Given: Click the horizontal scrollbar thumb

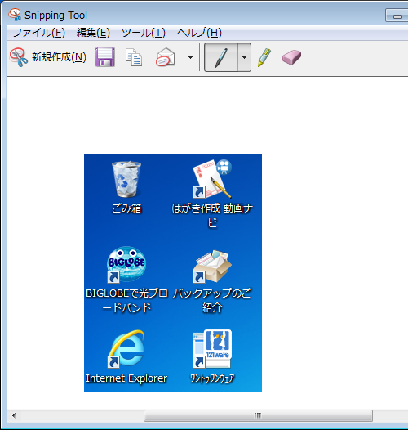Looking at the screenshot, I should pyautogui.click(x=258, y=415).
